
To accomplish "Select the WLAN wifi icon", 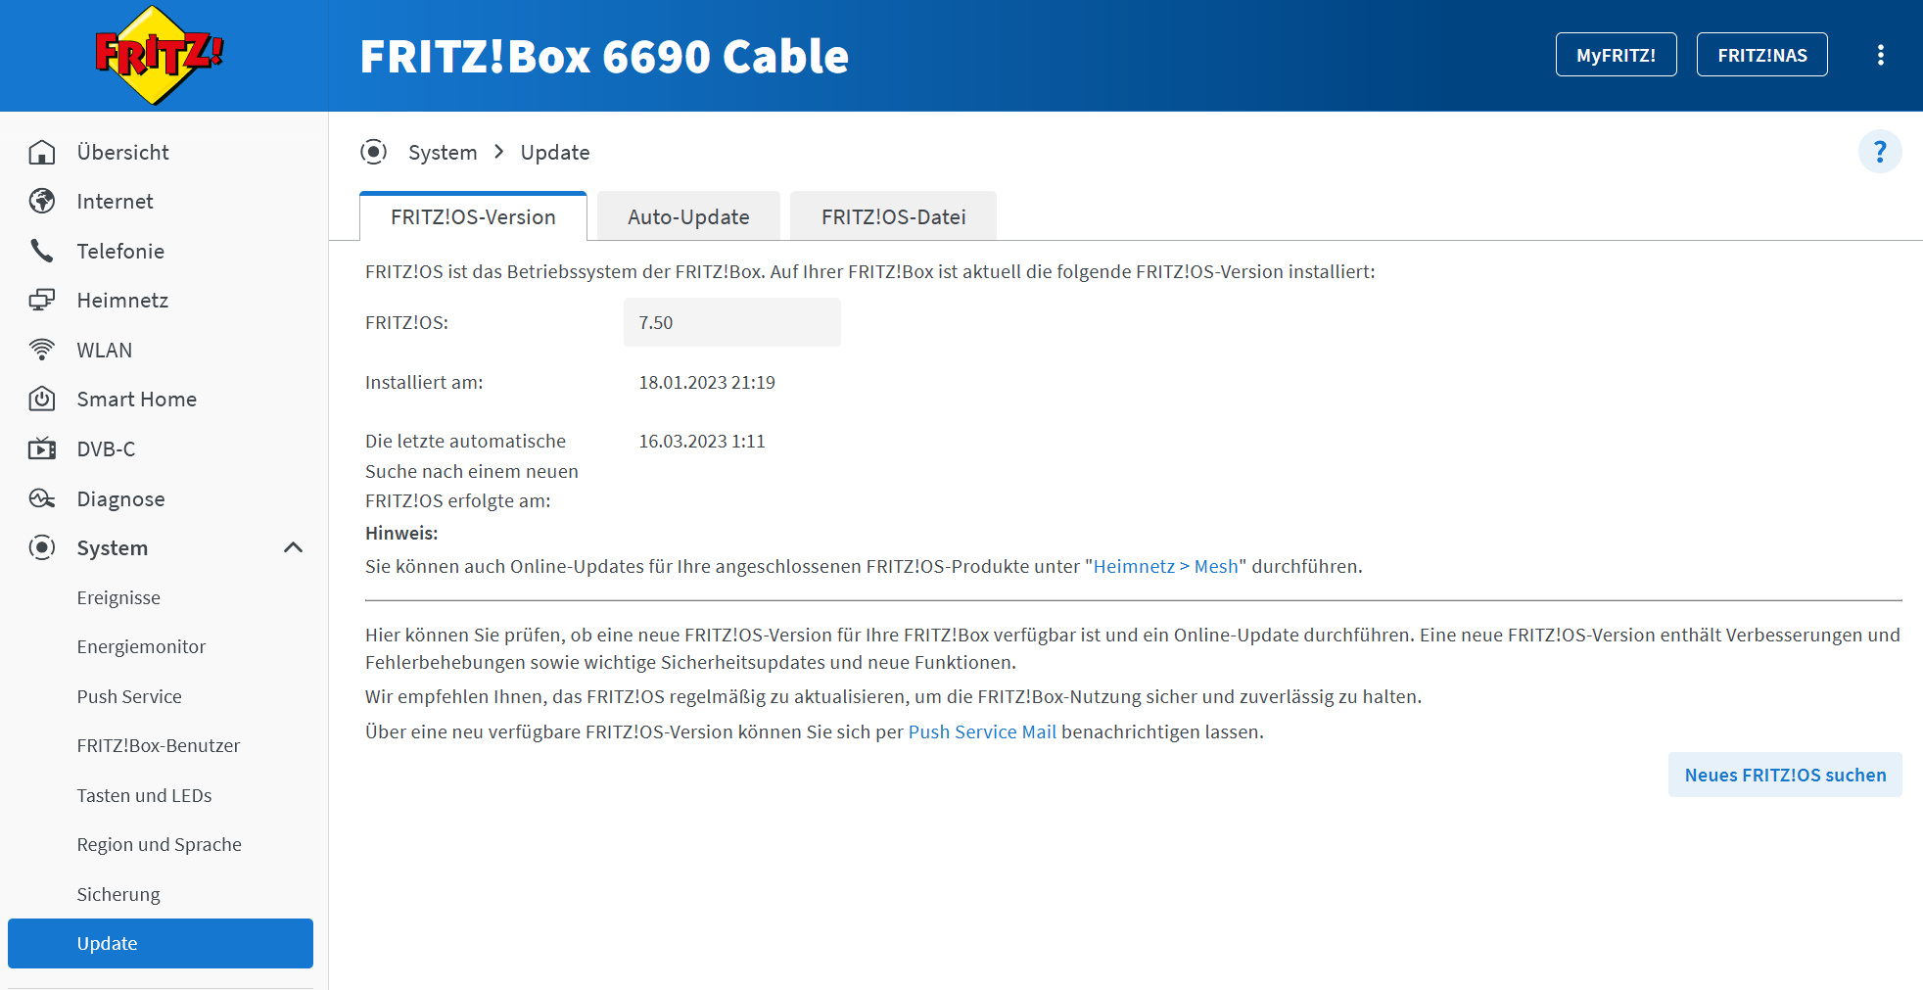I will click(x=42, y=350).
